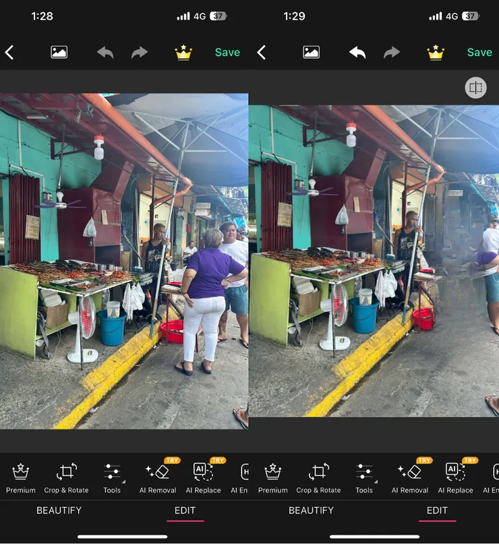Select Crop & Rotate in the right screen
The height and width of the screenshot is (544, 499).
[x=318, y=478]
